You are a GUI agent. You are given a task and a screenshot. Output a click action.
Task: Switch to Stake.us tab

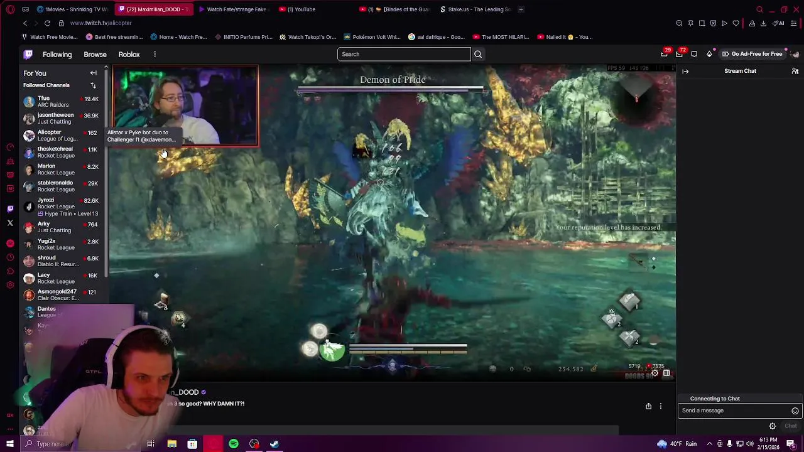click(475, 9)
